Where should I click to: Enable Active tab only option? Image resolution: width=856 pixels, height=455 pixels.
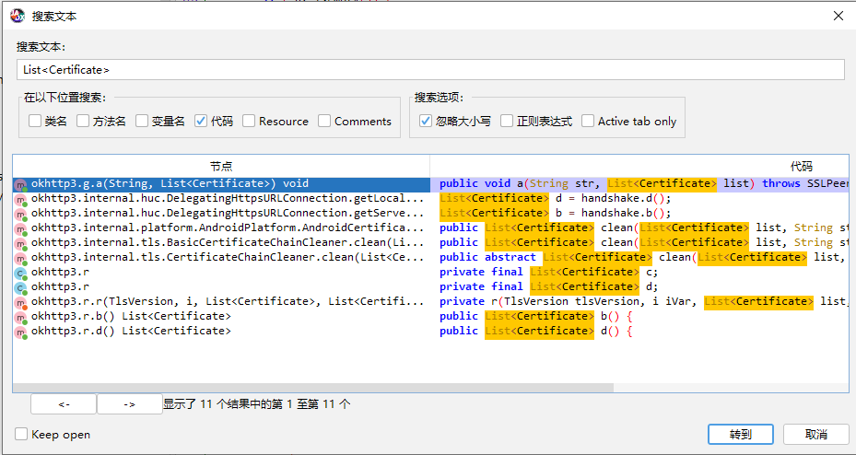[588, 121]
